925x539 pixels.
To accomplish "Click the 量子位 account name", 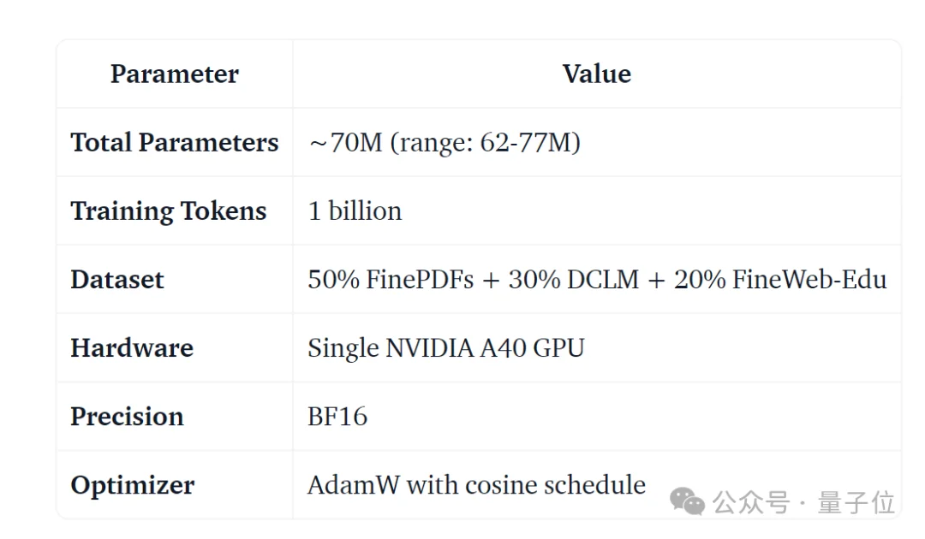I will [x=856, y=502].
